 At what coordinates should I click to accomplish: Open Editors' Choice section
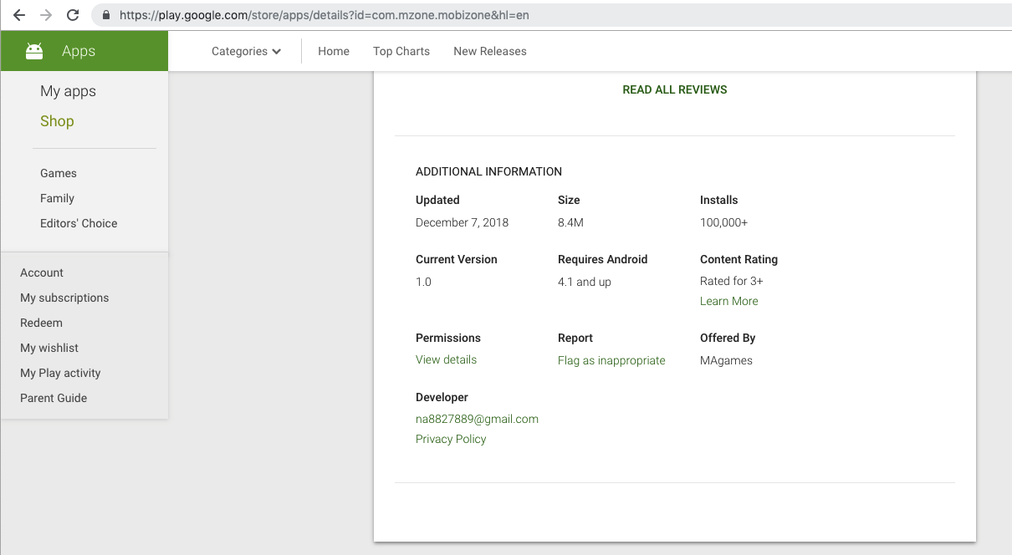[x=79, y=223]
